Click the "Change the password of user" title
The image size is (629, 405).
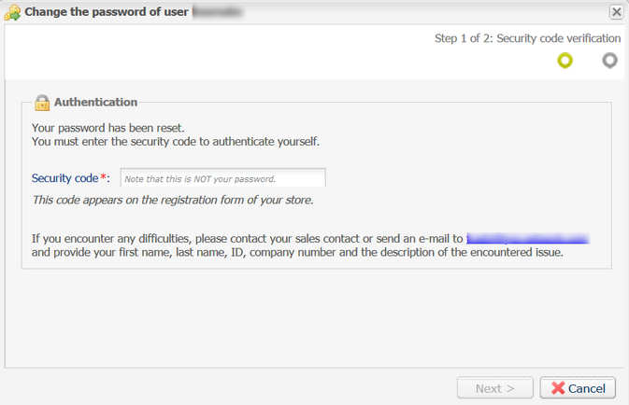(106, 13)
